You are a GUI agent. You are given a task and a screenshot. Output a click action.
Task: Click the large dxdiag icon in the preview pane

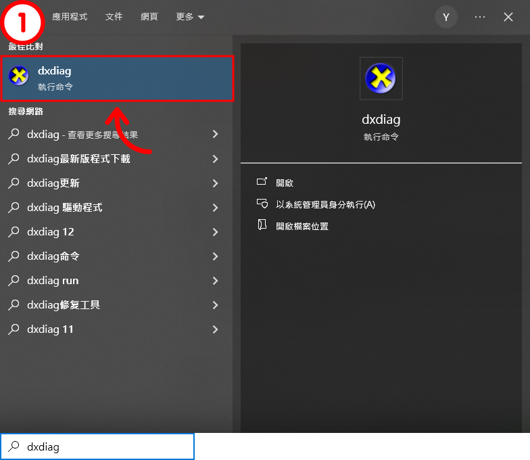[381, 78]
